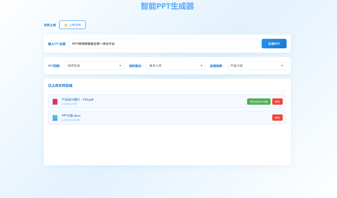Click the 上传文件 button text
The width and height of the screenshot is (337, 198).
pyautogui.click(x=75, y=25)
